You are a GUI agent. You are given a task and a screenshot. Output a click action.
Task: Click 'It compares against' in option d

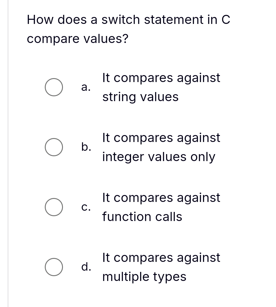pos(161,258)
